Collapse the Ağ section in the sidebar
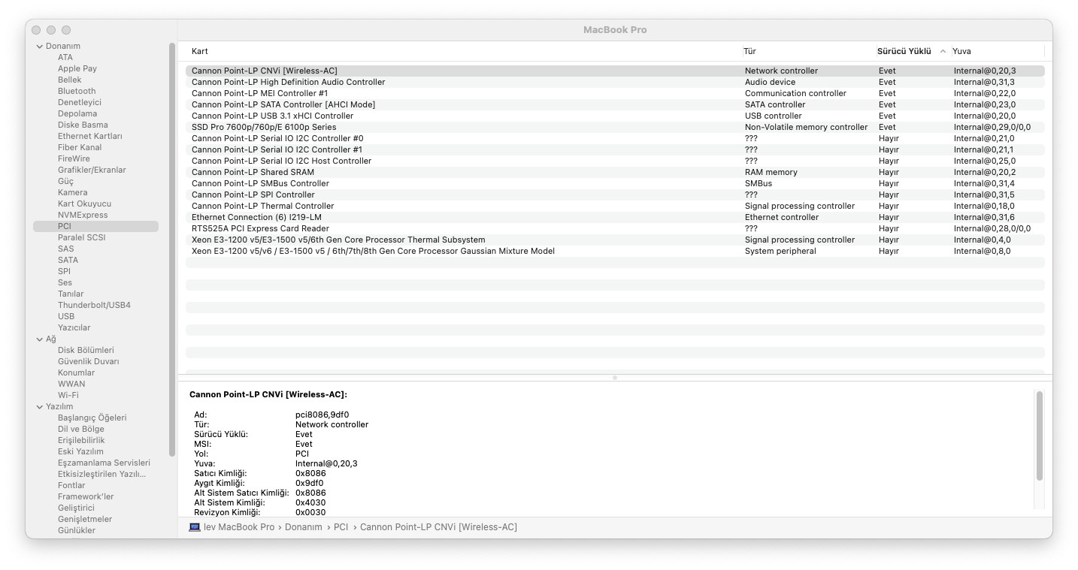The image size is (1078, 570). tap(40, 339)
